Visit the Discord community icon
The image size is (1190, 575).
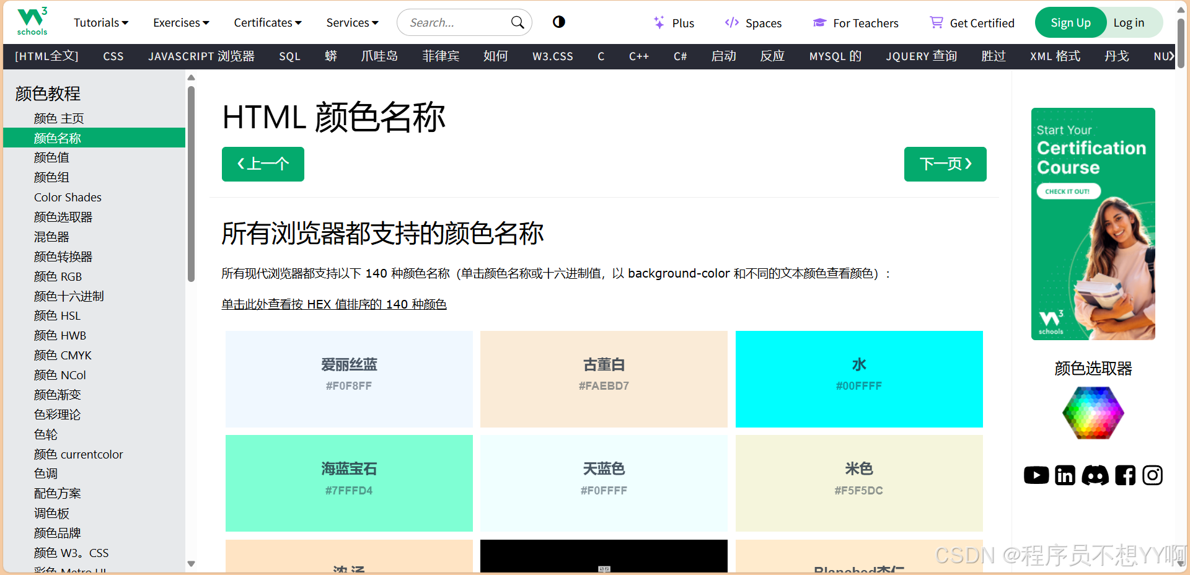[1095, 475]
